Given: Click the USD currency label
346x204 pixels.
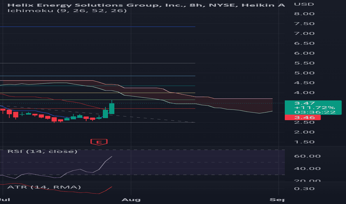Looking at the screenshot, I should [x=304, y=4].
